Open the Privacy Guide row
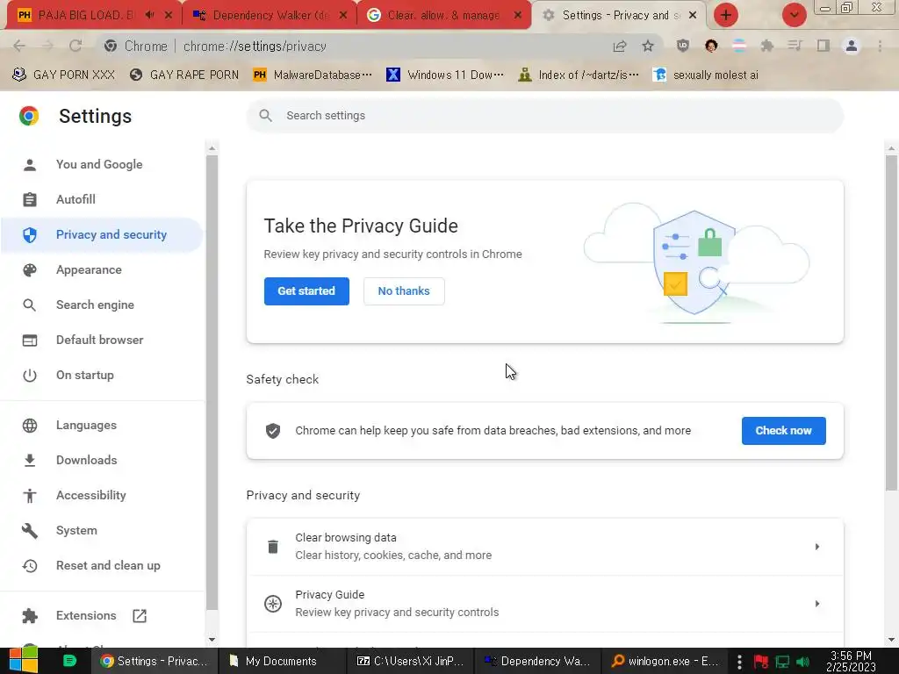Viewport: 899px width, 674px height. click(544, 604)
